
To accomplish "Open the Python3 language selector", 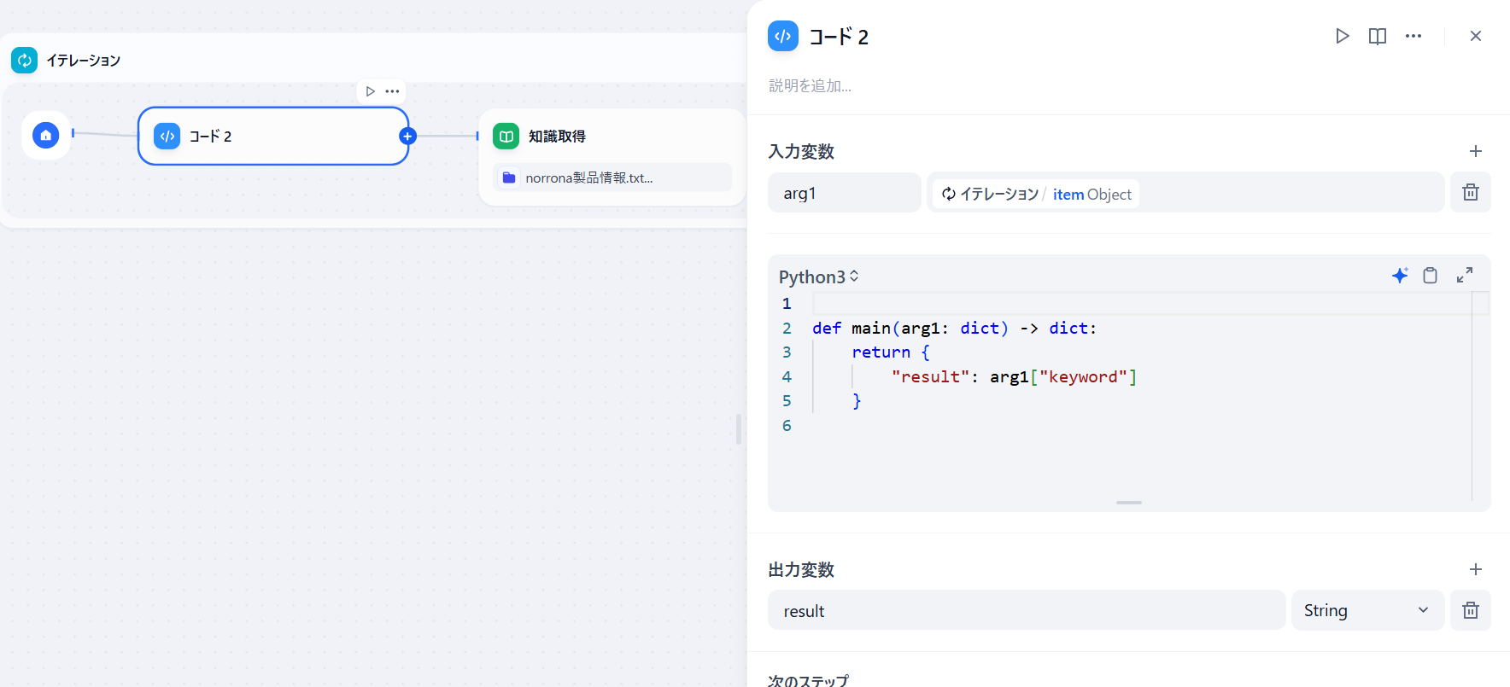I will point(818,277).
